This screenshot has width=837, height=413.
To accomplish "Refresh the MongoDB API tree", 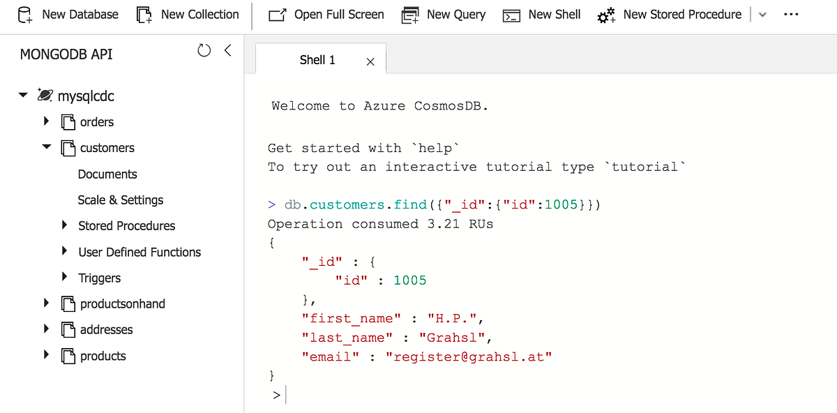I will pyautogui.click(x=203, y=50).
